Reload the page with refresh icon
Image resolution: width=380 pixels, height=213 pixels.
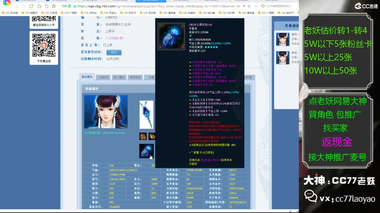tap(31, 6)
